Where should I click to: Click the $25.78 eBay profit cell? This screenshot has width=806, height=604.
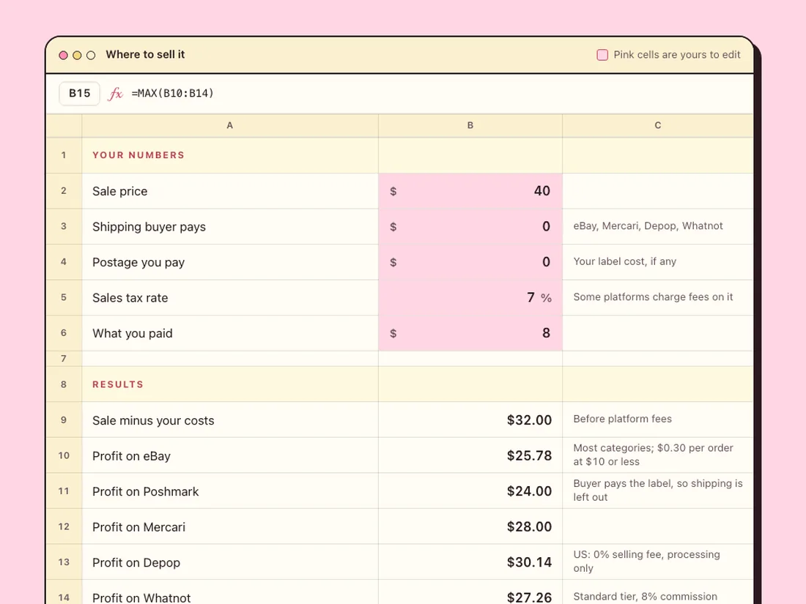(470, 455)
